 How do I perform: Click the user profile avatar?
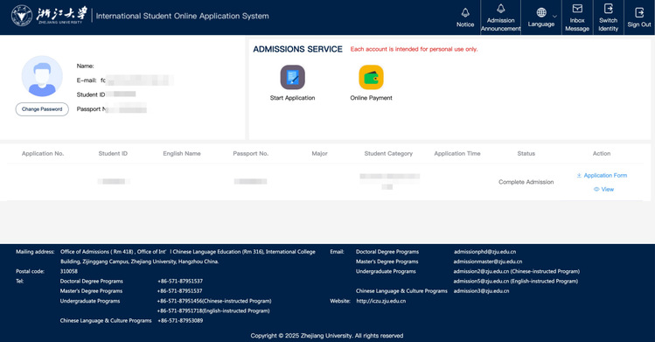(x=42, y=76)
